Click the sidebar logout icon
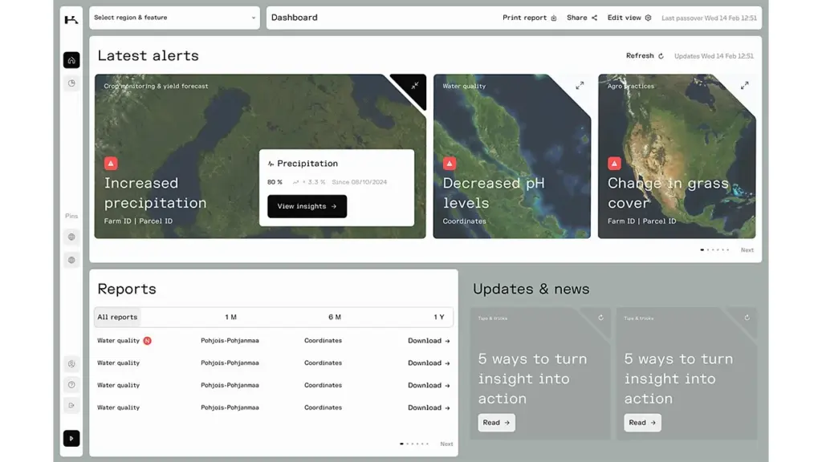Screen dimensions: 822x462 tap(71, 405)
